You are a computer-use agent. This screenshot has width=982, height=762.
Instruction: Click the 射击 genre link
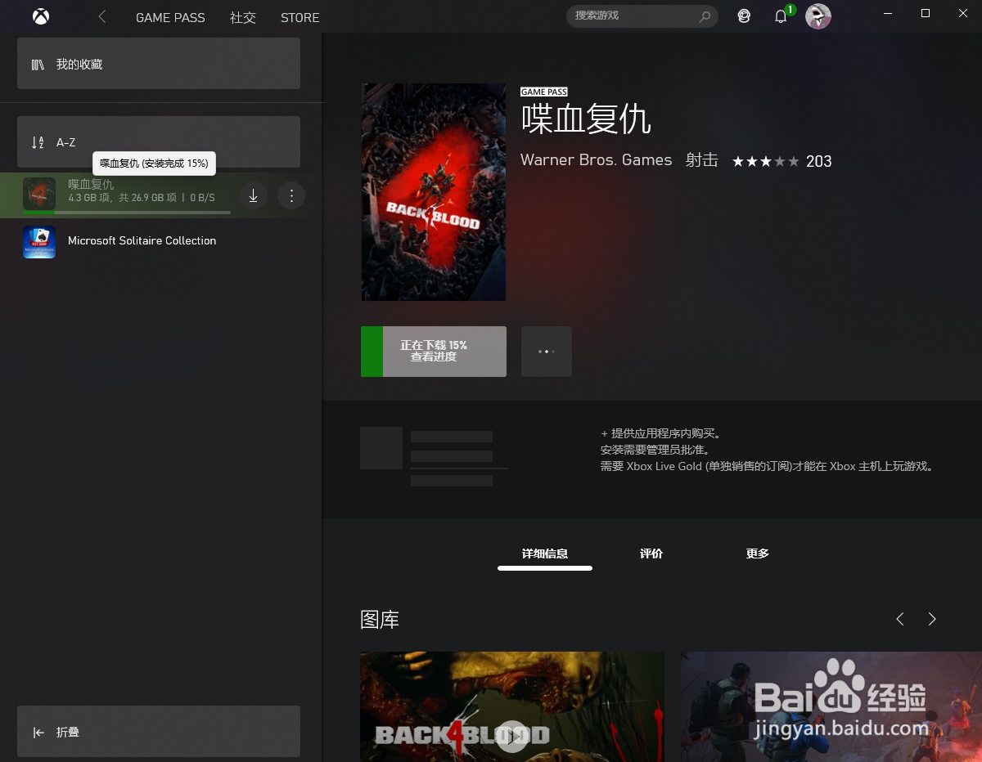[x=701, y=160]
